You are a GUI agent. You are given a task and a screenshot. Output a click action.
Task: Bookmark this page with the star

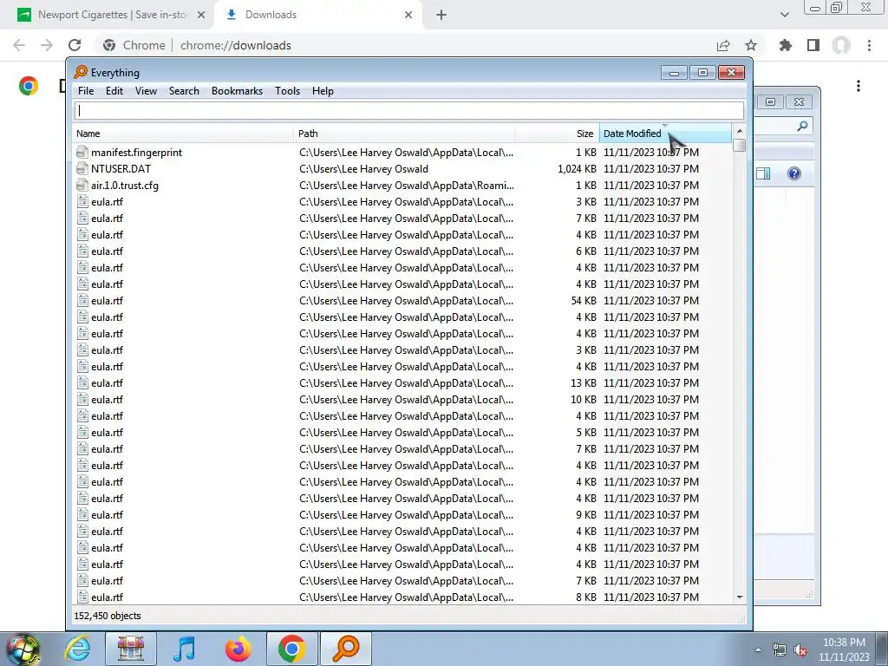[751, 45]
